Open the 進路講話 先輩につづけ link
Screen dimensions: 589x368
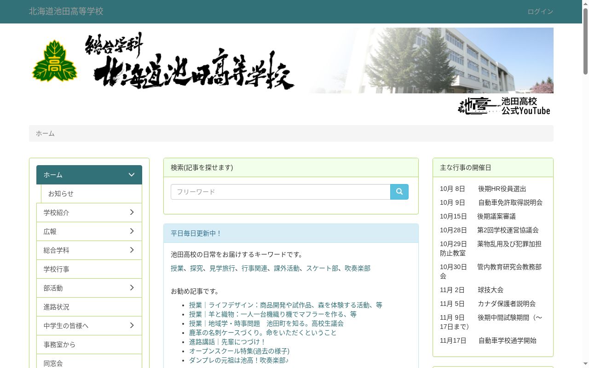tap(228, 342)
